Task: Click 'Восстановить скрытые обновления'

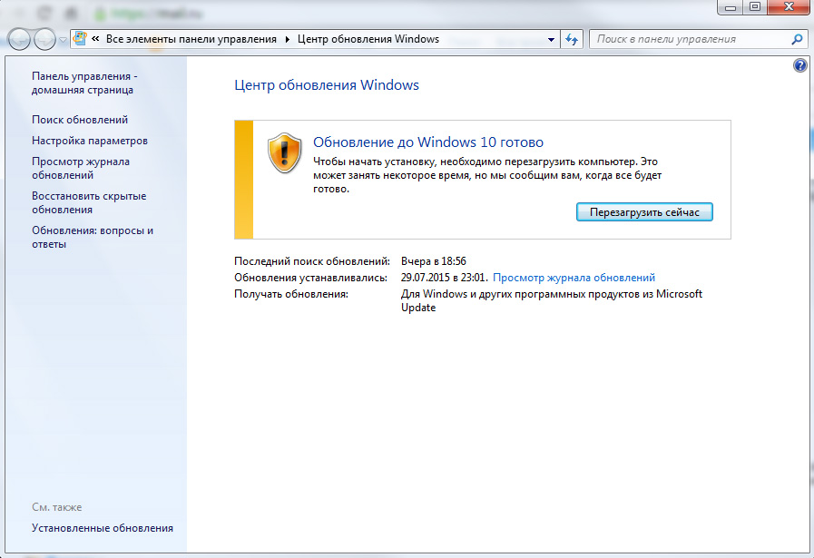Action: [89, 203]
